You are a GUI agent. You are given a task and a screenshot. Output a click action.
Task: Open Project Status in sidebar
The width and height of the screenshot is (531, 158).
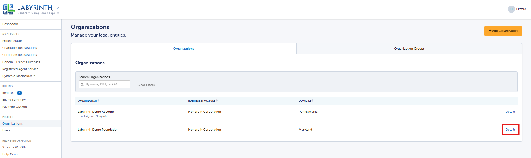coord(12,41)
